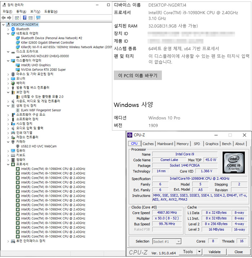
Task: Select ELAN WBF Fingerprint Sensor device
Action: click(x=41, y=110)
